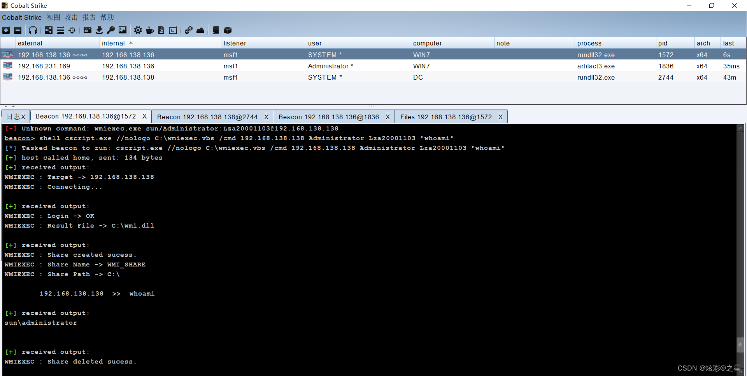Open the Credentials icon
The width and height of the screenshot is (747, 376).
(88, 30)
